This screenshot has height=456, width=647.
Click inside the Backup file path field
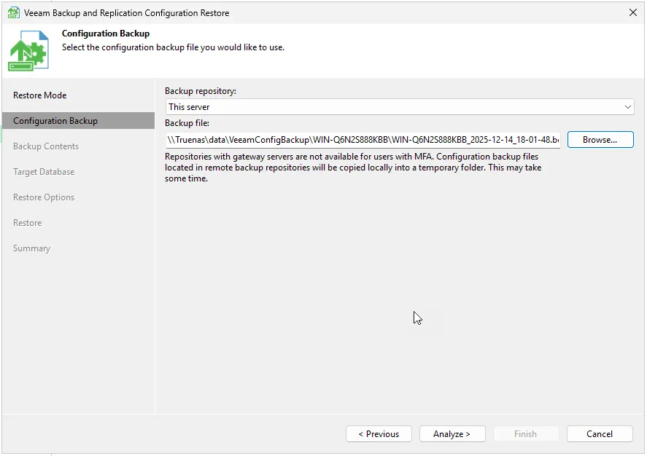(x=363, y=140)
